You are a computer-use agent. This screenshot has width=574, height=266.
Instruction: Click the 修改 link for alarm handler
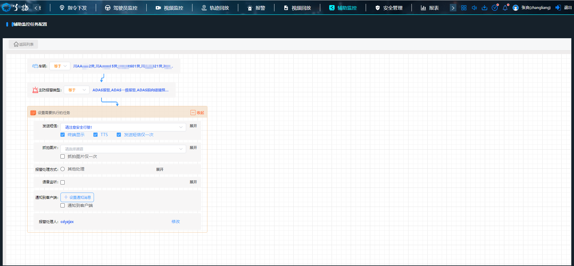(176, 222)
